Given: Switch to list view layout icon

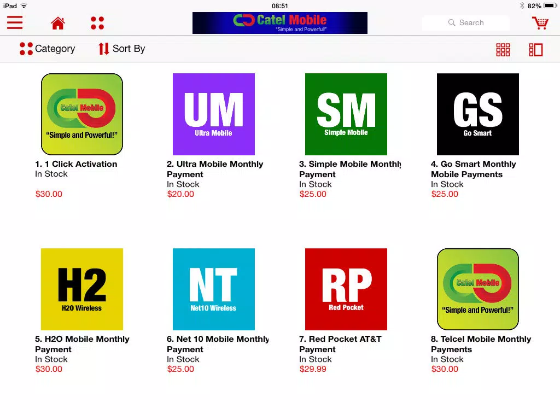Looking at the screenshot, I should point(535,50).
